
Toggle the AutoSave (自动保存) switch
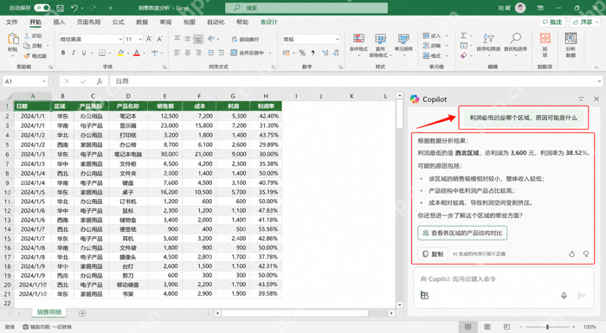click(42, 8)
